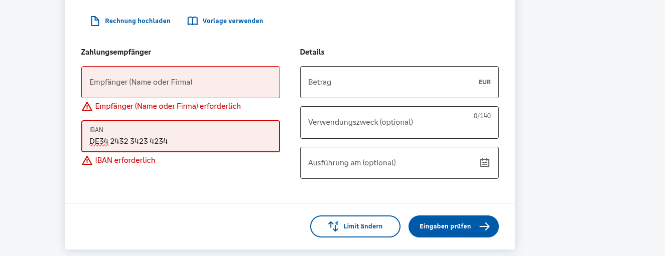Click the 0/140 character counter

[x=482, y=116]
